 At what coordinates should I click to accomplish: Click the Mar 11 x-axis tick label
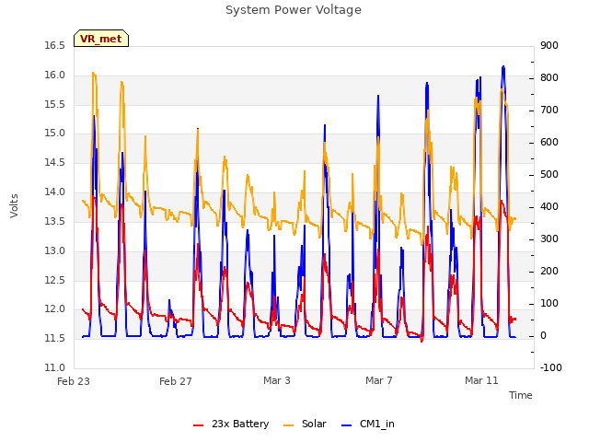coord(481,380)
